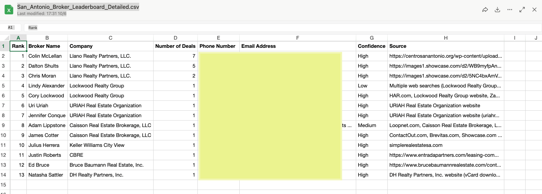The height and width of the screenshot is (194, 542).
Task: Click the formula bar showing Rank
Action: (x=283, y=28)
